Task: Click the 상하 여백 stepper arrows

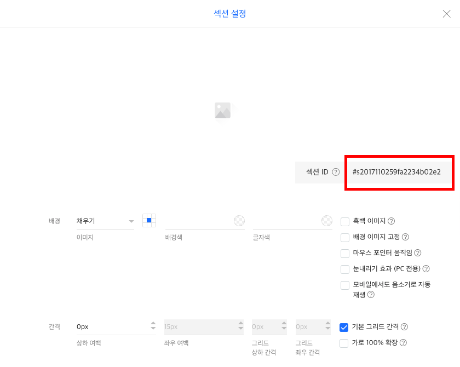Action: [x=153, y=327]
